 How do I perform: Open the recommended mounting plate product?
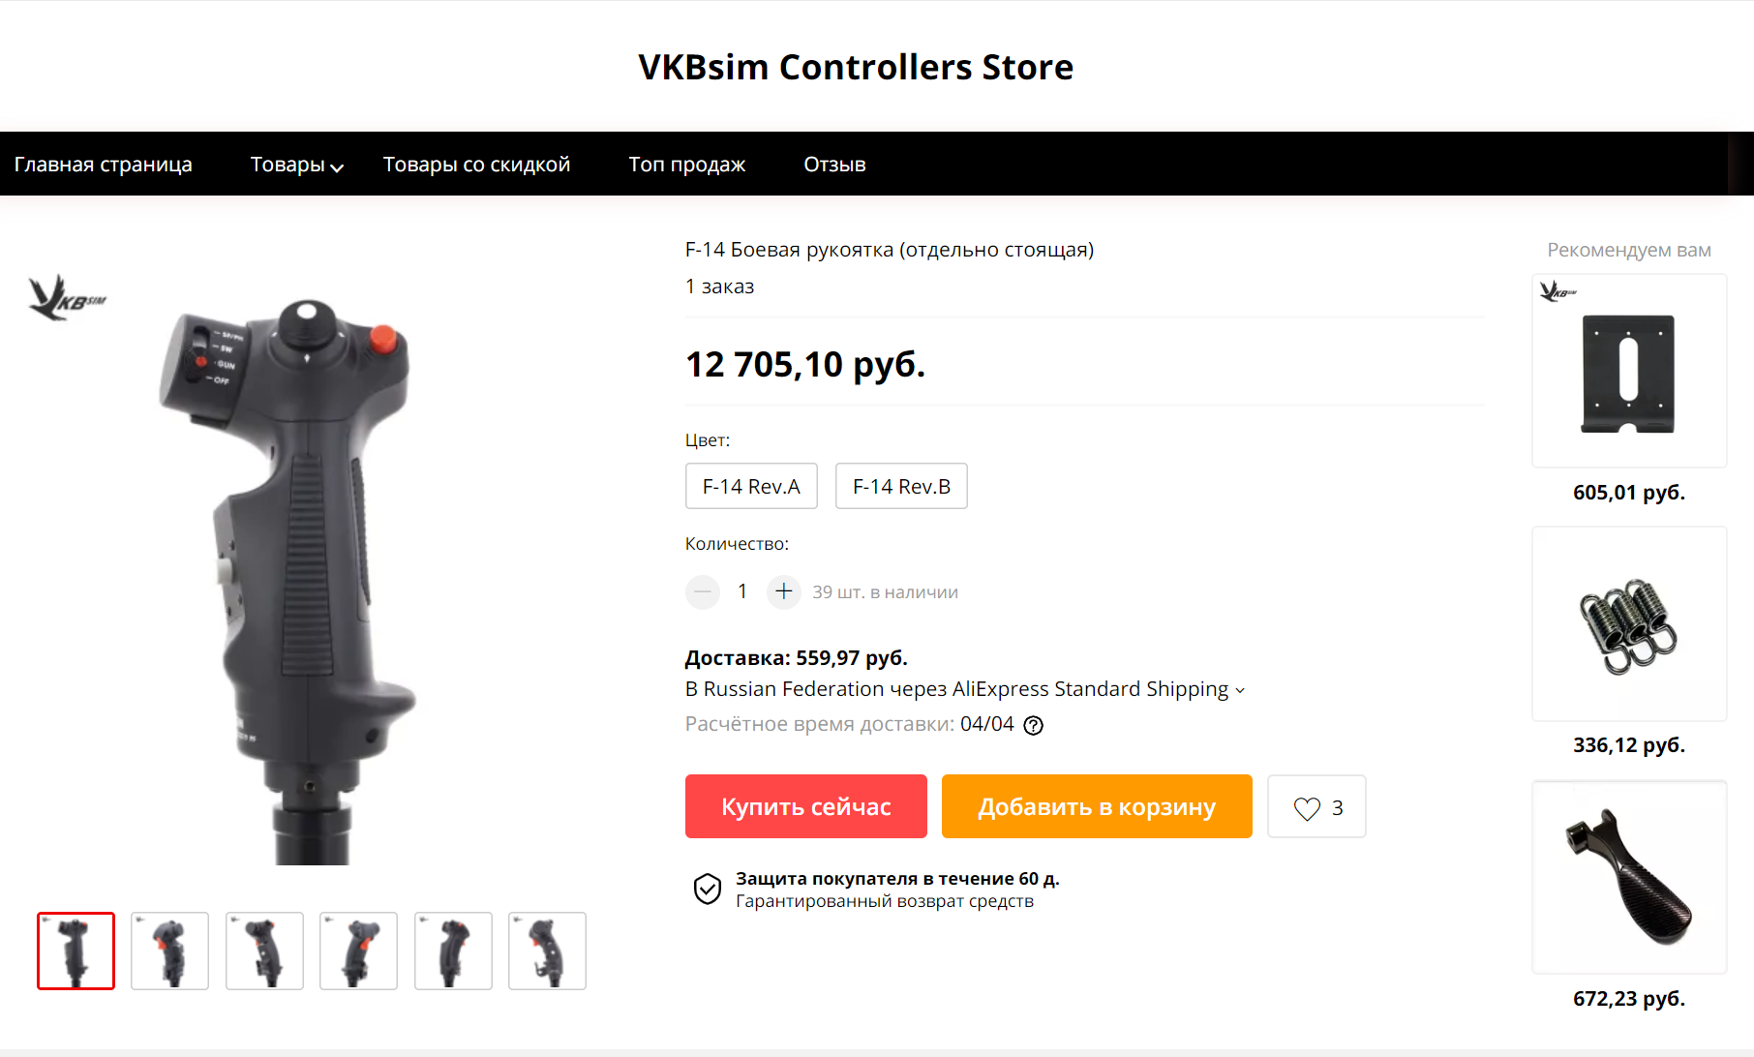1629,372
